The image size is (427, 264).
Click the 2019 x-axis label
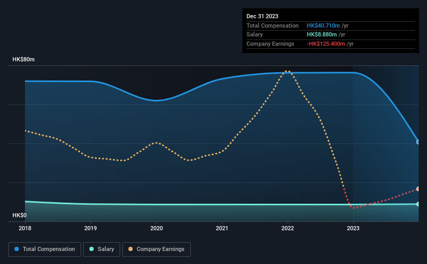pyautogui.click(x=90, y=228)
